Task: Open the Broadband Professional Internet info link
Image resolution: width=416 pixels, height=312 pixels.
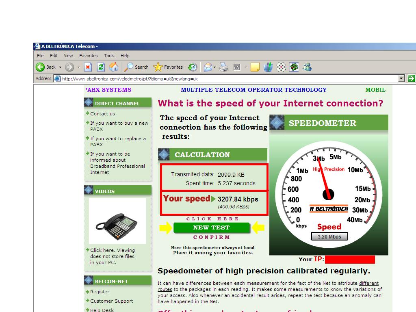Action: click(117, 163)
